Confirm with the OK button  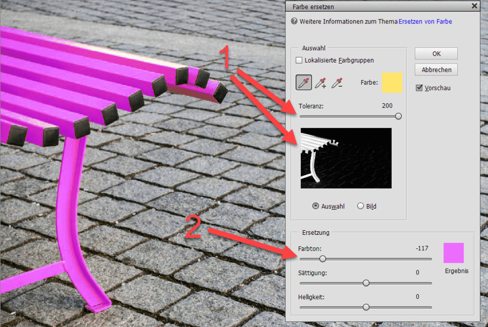[x=436, y=53]
